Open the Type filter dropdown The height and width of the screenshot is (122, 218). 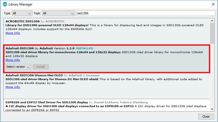pyautogui.click(x=22, y=13)
